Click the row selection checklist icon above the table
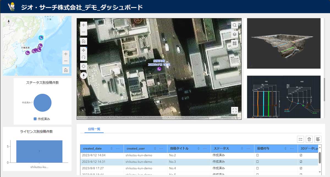This screenshot has height=177, width=330. [300, 139]
